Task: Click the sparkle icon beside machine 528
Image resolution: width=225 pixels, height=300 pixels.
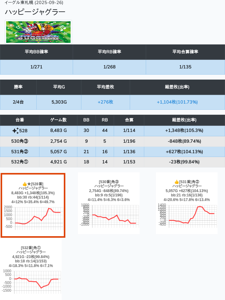Action: pos(15,131)
